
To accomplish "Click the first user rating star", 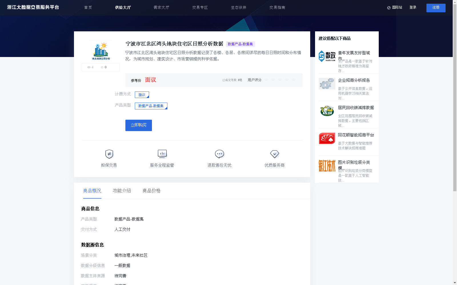I will click(x=266, y=80).
